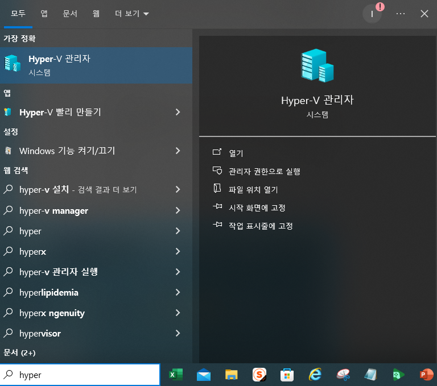Open the 더 보기 dropdown
This screenshot has height=386, width=437.
point(132,14)
